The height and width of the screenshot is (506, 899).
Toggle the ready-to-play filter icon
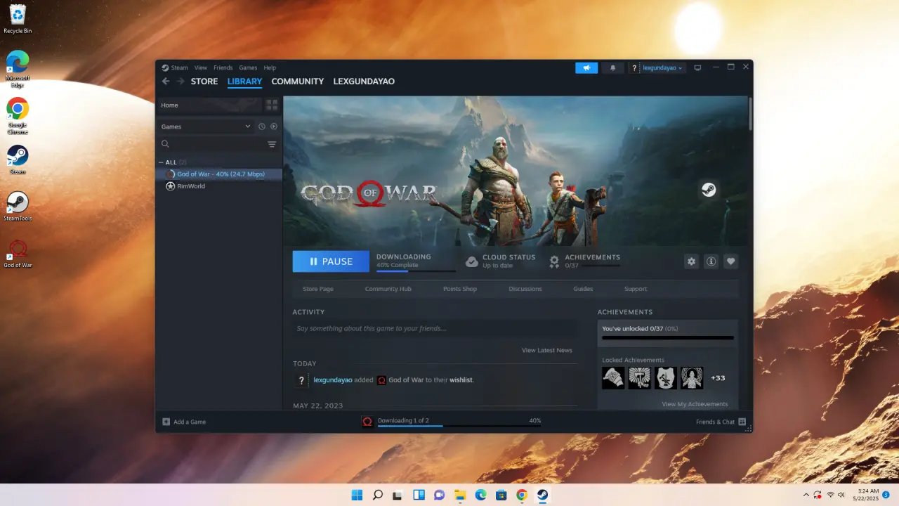[274, 126]
